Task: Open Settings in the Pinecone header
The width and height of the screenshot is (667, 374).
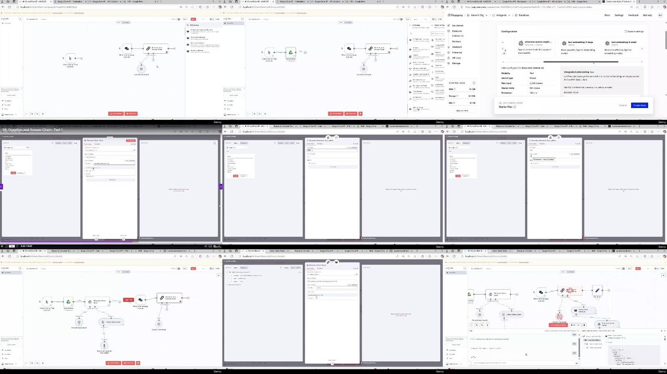Action: [619, 15]
